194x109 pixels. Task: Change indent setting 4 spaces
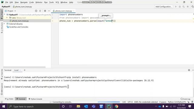click(163, 102)
